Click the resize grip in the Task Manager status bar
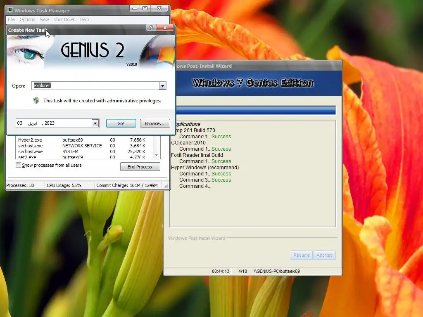This screenshot has height=317, width=423. coord(166,186)
